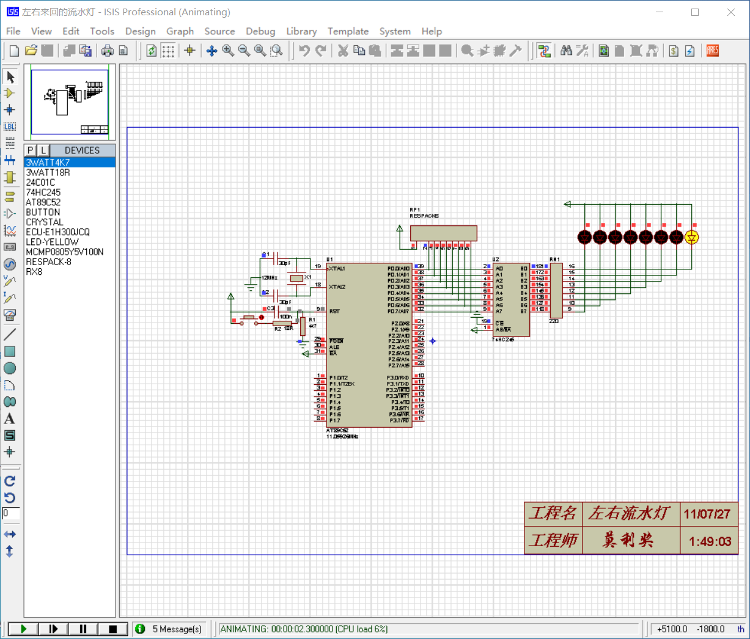Select the Wire Label mode icon
This screenshot has width=750, height=639.
[10, 126]
